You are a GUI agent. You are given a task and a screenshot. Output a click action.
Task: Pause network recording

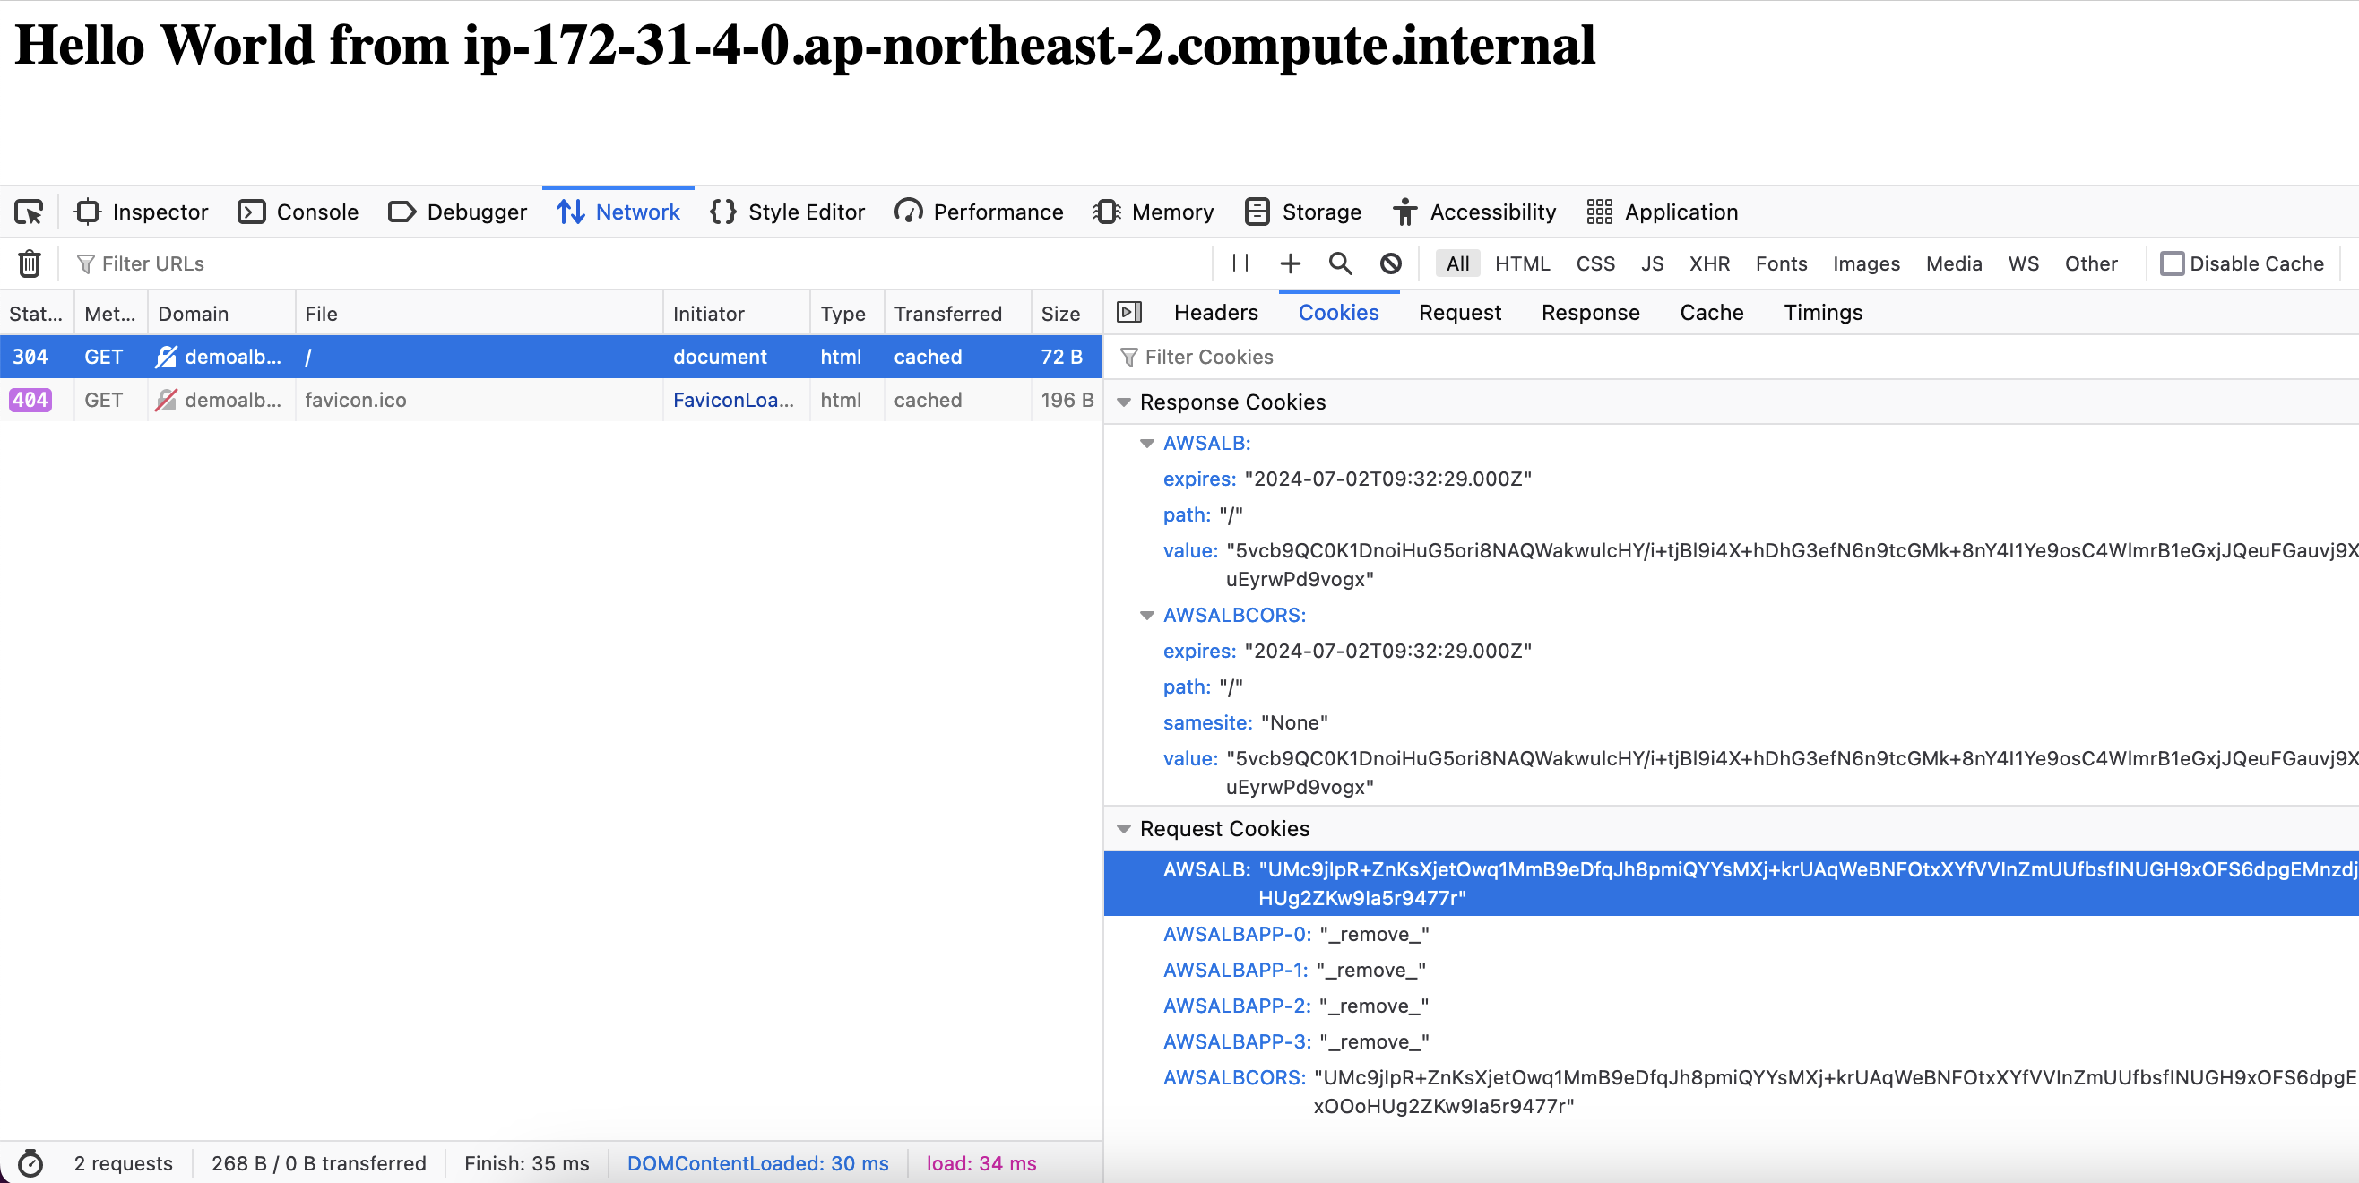point(1240,263)
